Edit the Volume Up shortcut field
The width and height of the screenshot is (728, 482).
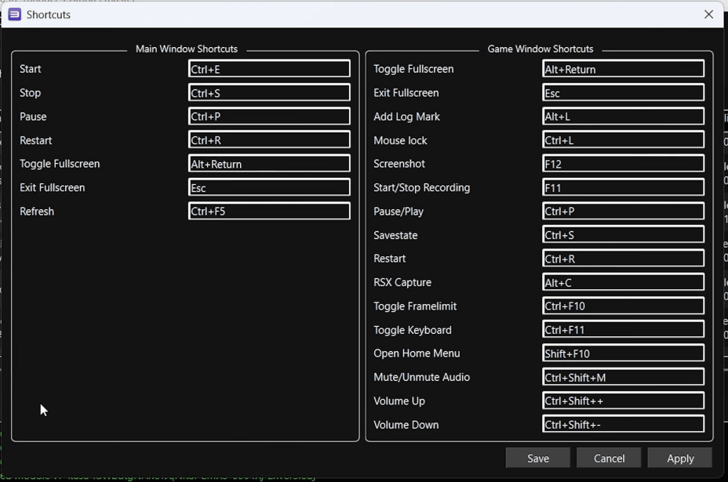click(623, 400)
